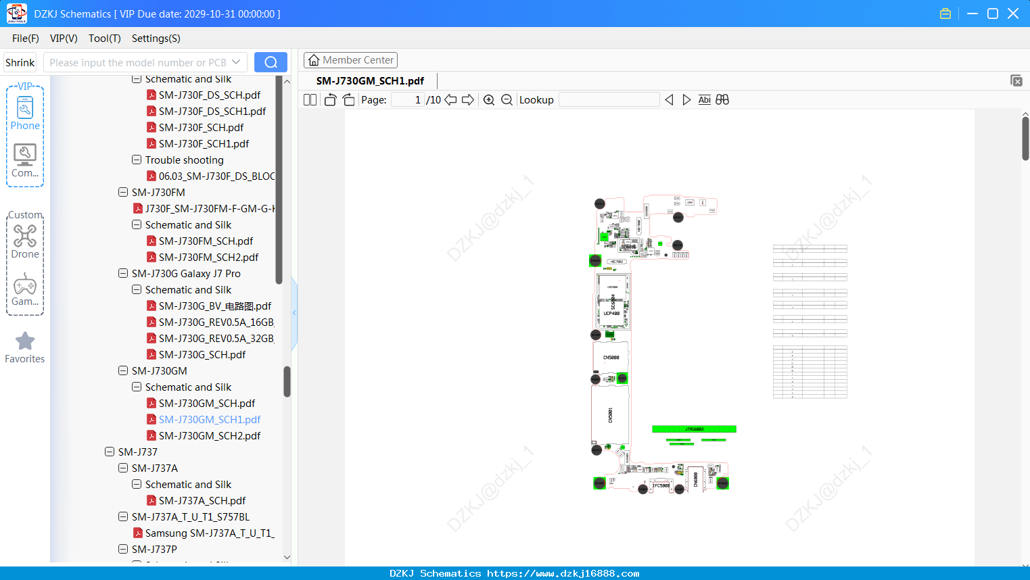Click the tree panel vertical scrollbar thumb
Image resolution: width=1030 pixels, height=580 pixels.
[287, 381]
